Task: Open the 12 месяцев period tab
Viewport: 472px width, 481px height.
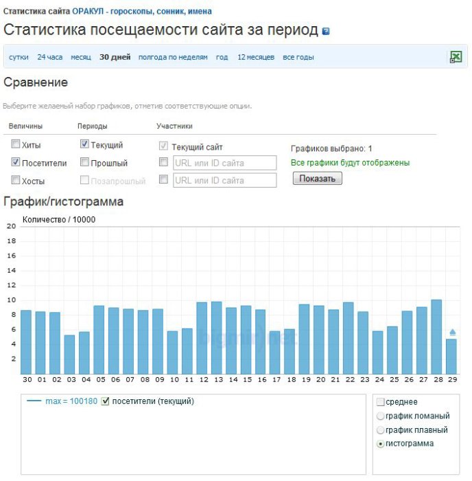Action: (256, 57)
